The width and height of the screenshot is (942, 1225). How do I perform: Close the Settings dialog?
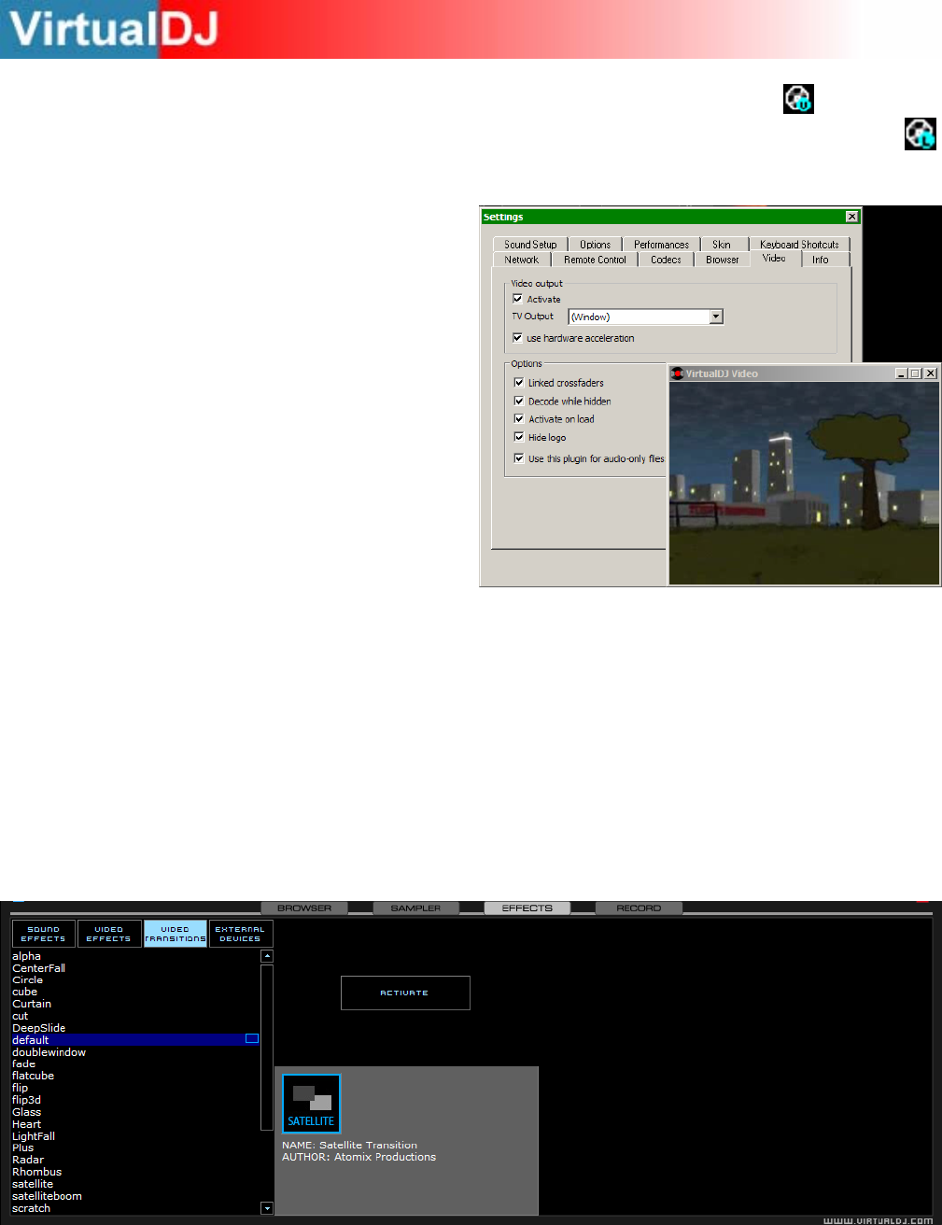[x=851, y=217]
